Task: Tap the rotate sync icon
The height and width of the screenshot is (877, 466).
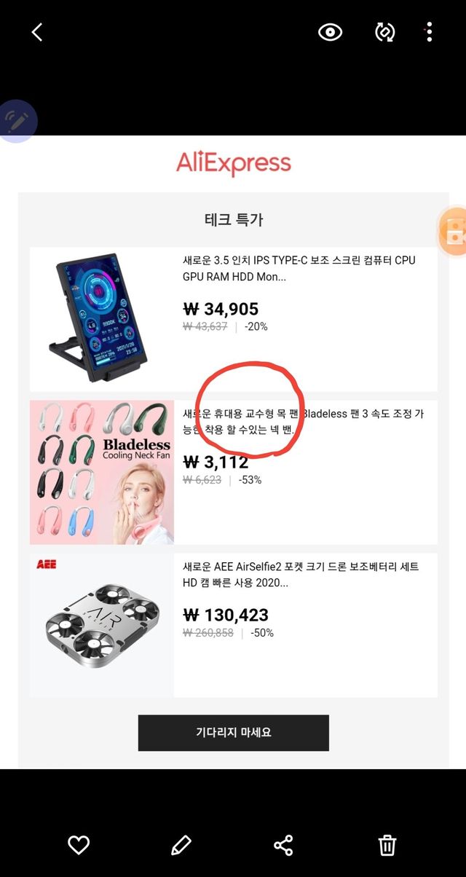Action: tap(384, 32)
